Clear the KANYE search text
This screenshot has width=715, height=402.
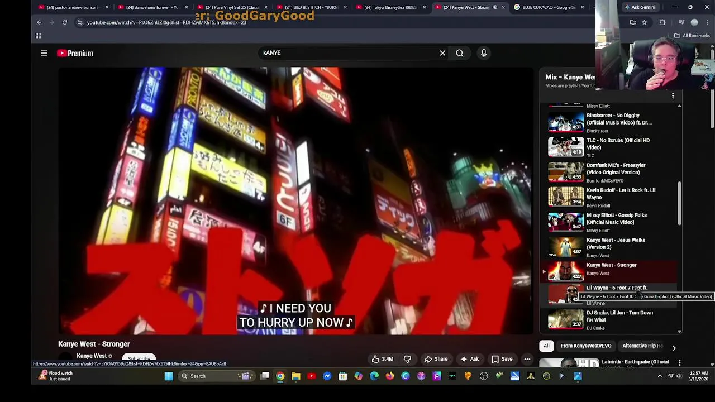[x=442, y=53]
